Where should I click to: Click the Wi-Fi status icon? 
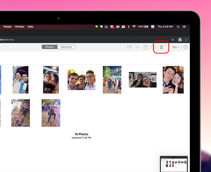pos(134,26)
